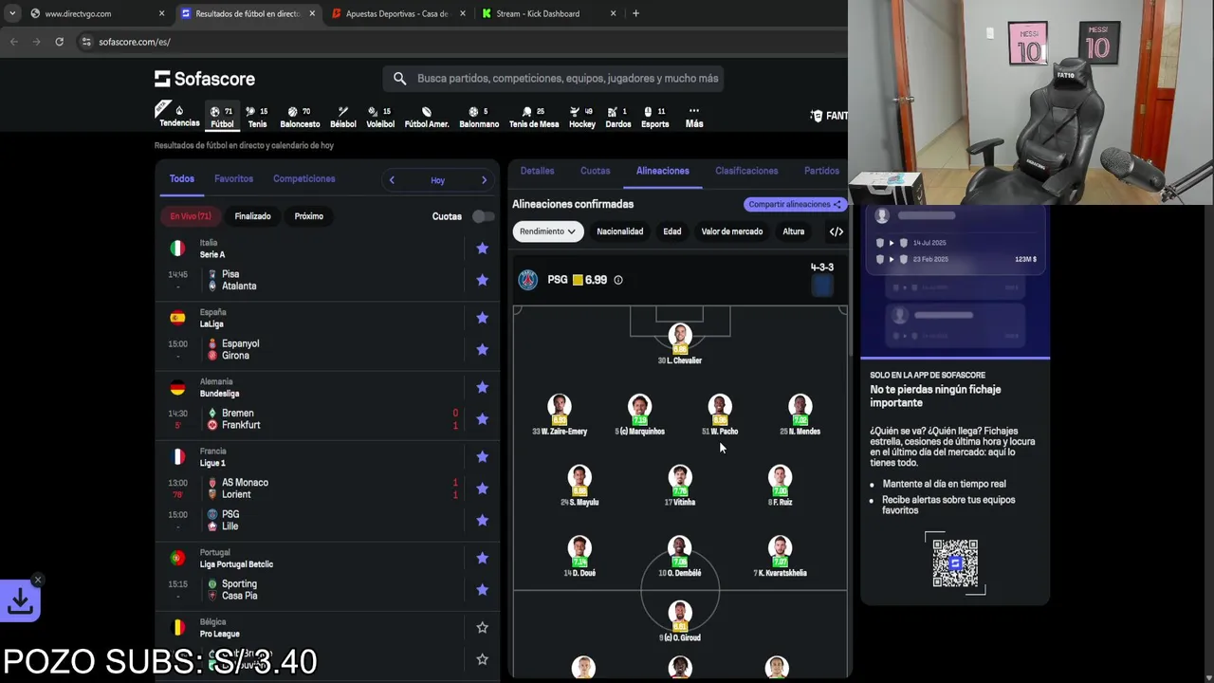1214x683 pixels.
Task: Switch to the Favoritos tab
Action: point(233,178)
